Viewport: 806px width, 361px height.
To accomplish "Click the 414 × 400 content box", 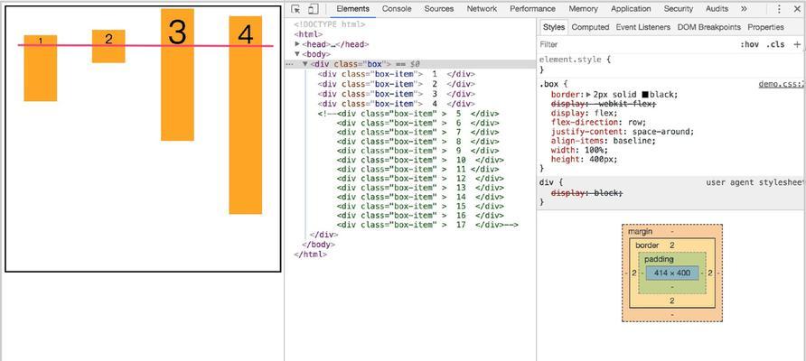I will tap(672, 273).
